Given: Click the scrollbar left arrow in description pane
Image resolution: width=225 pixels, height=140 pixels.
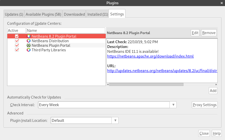Looking at the screenshot, I should 108,84.
